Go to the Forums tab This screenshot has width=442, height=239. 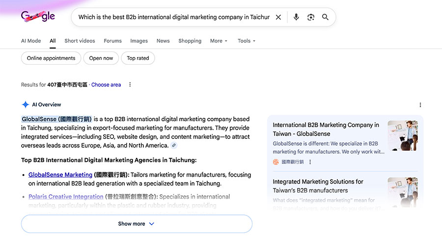point(113,41)
